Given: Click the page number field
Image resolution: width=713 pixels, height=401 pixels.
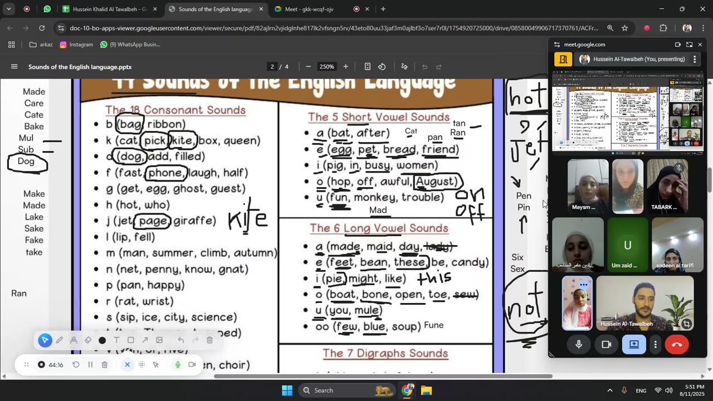Looking at the screenshot, I should [272, 67].
